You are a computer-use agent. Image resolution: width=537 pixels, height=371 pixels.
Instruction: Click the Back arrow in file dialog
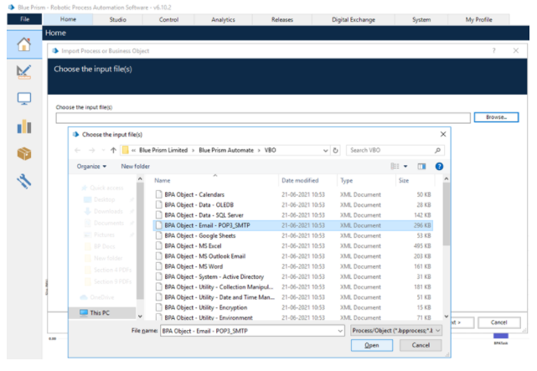coord(78,150)
